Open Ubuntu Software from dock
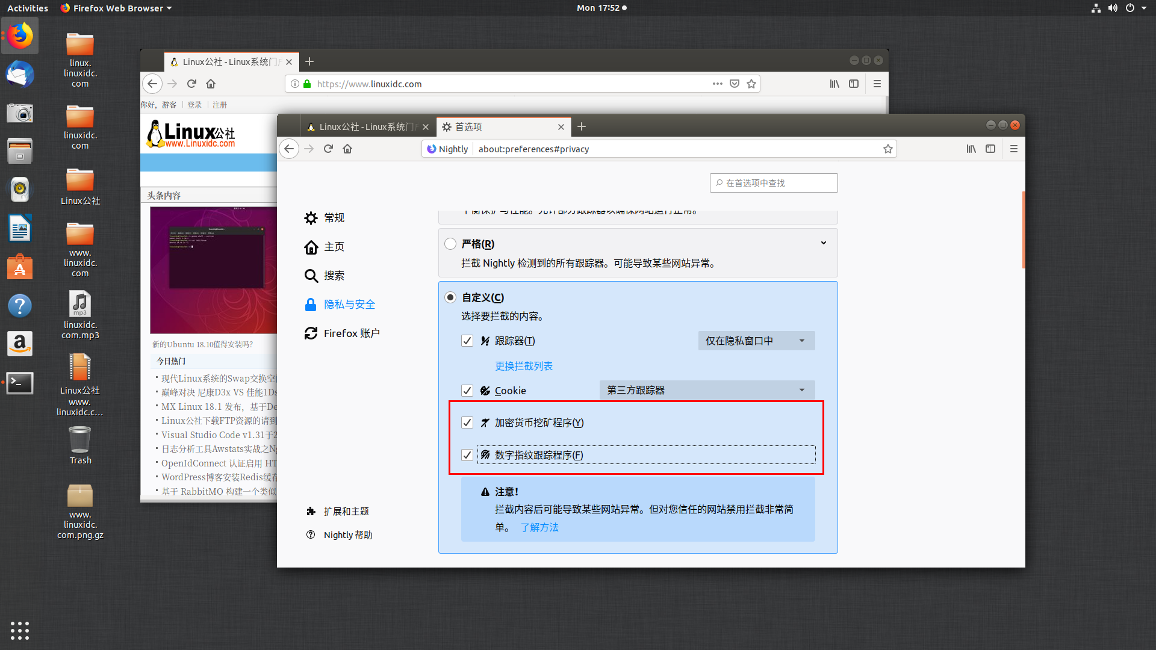Viewport: 1156px width, 650px height. (x=20, y=267)
